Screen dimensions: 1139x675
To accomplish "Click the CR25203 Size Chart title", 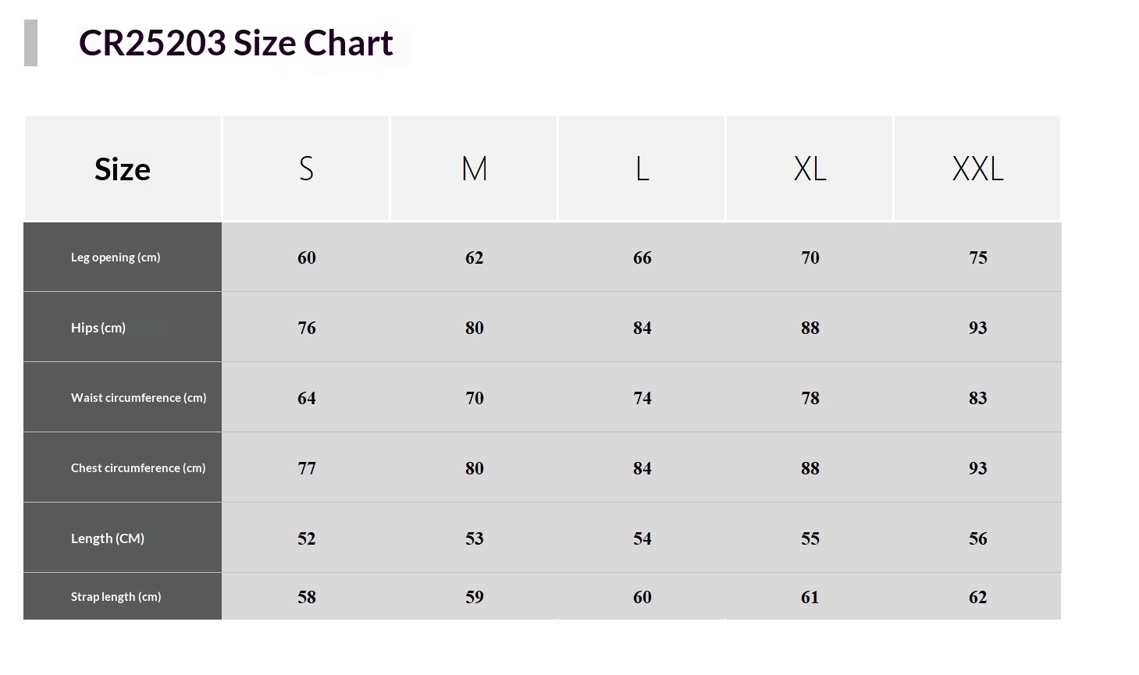I will tap(236, 43).
